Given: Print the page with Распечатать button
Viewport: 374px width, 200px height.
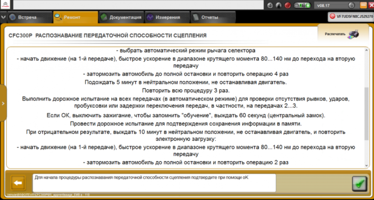Looking at the screenshot, I should pyautogui.click(x=343, y=34).
